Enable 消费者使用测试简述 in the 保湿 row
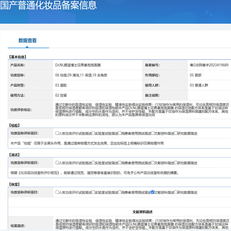Image resolution: width=231 pixels, height=231 pixels. click(120, 192)
